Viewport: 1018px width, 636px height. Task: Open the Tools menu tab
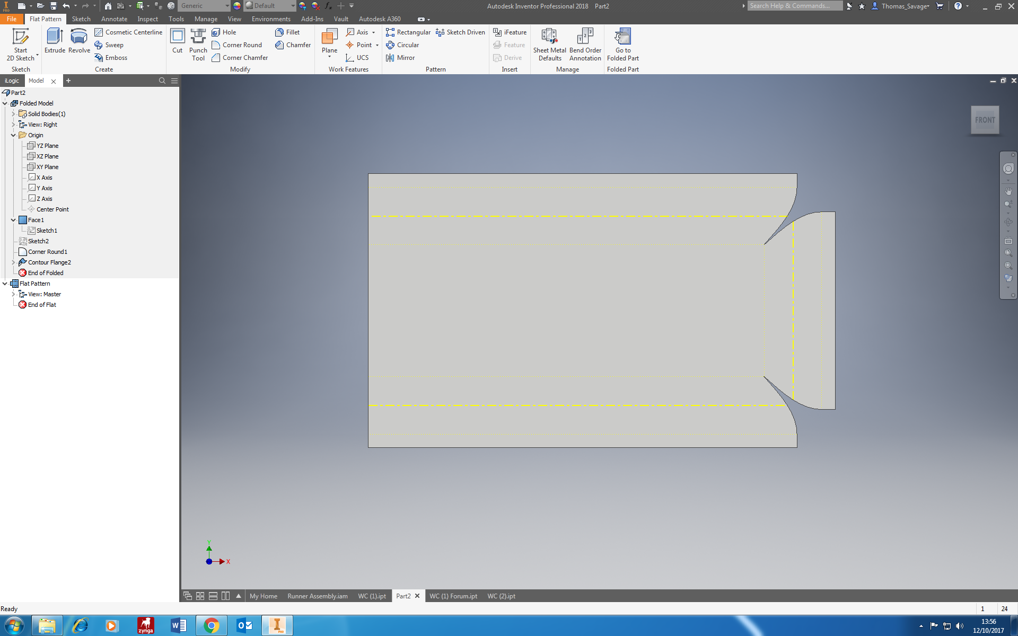176,19
